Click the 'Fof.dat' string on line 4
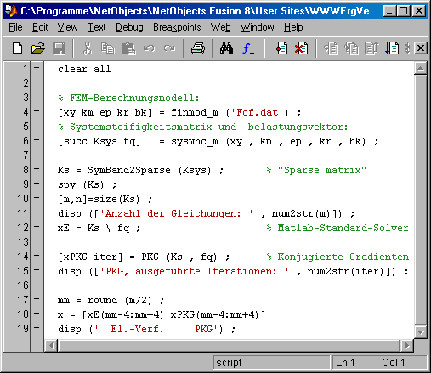The height and width of the screenshot is (373, 431). pos(258,112)
